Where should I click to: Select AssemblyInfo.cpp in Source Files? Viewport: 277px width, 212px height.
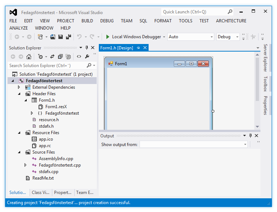pyautogui.click(x=56, y=159)
